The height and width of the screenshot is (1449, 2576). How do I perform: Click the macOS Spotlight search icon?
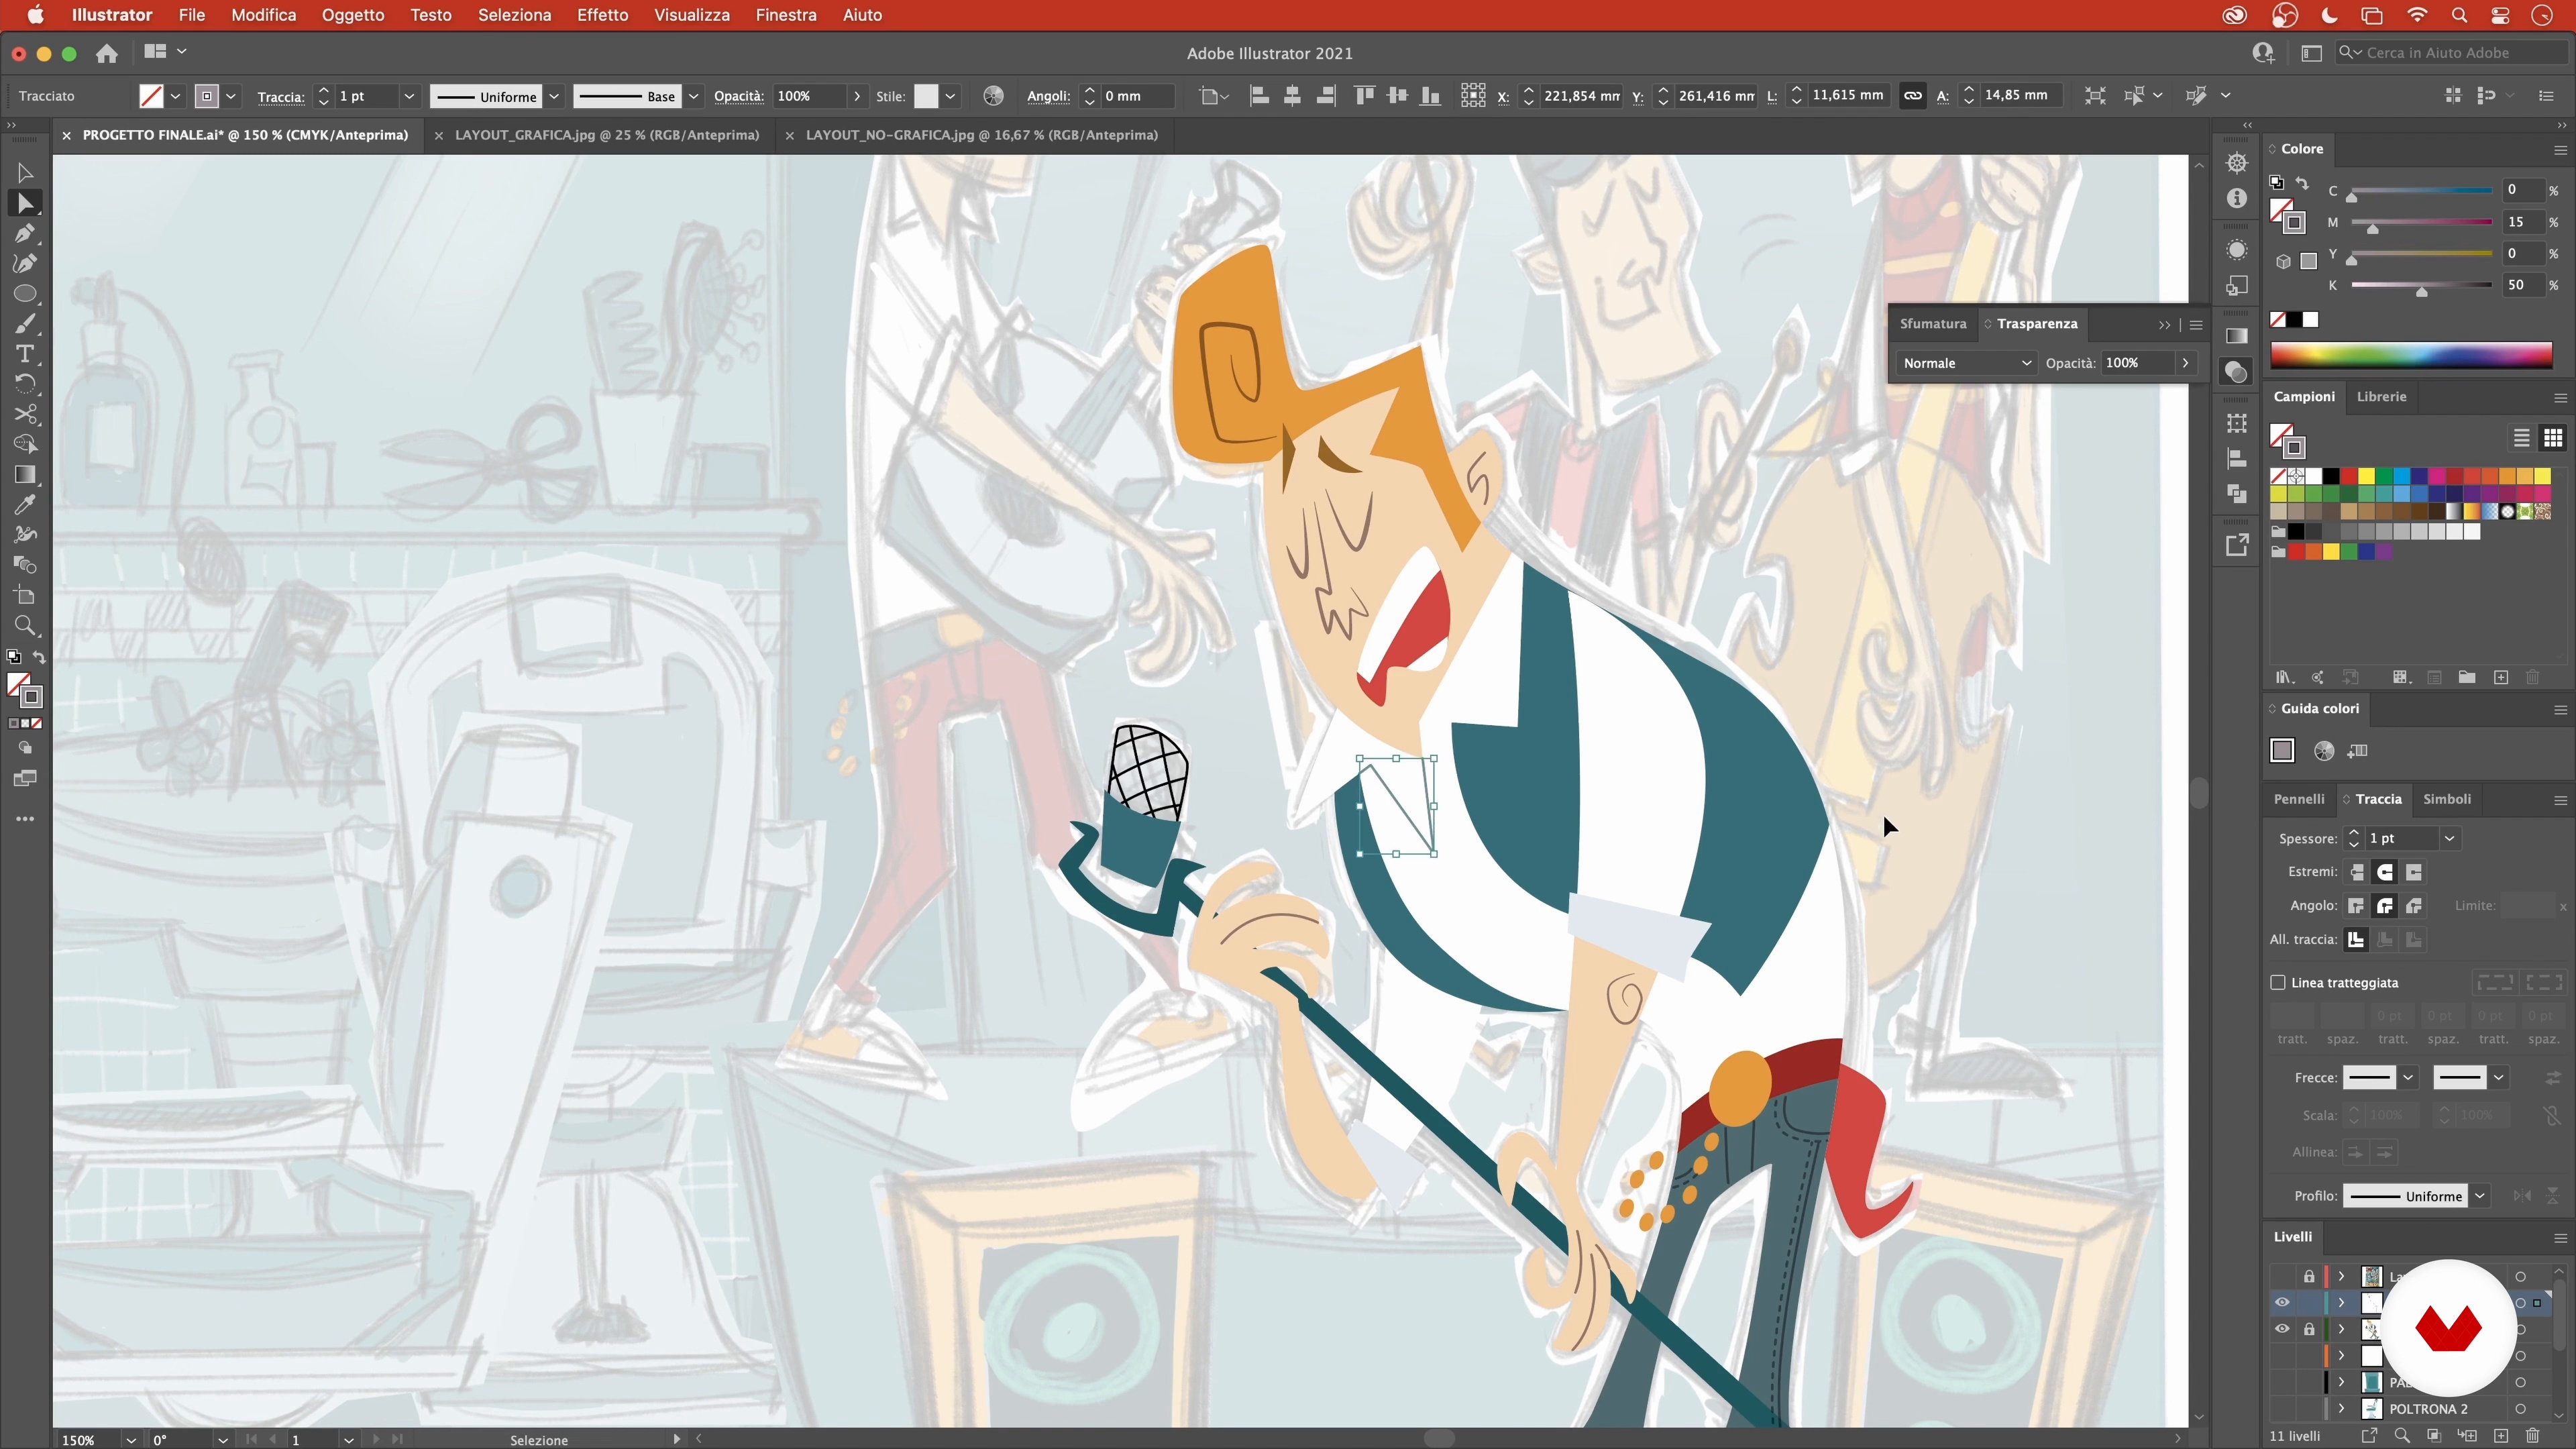(2459, 15)
